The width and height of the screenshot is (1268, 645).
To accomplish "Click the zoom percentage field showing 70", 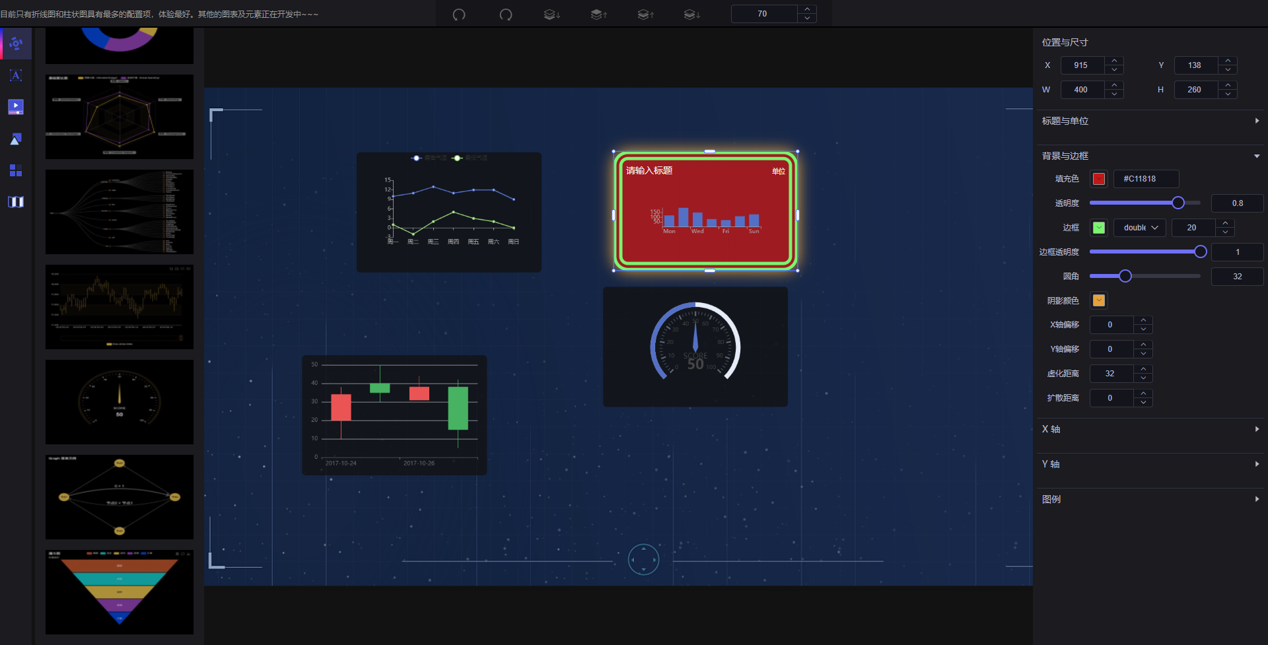I will coord(764,14).
